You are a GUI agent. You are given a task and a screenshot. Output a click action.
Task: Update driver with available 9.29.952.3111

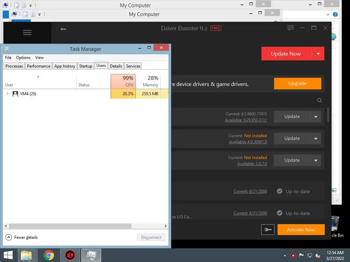[292, 117]
